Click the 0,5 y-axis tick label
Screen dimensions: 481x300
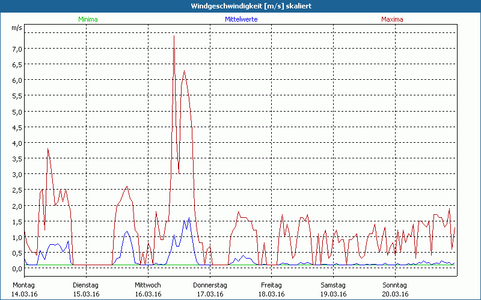[x=18, y=253]
